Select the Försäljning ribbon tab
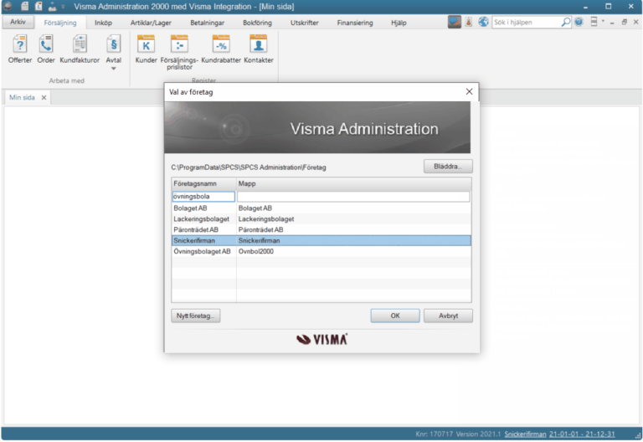The width and height of the screenshot is (643, 442). coord(60,23)
